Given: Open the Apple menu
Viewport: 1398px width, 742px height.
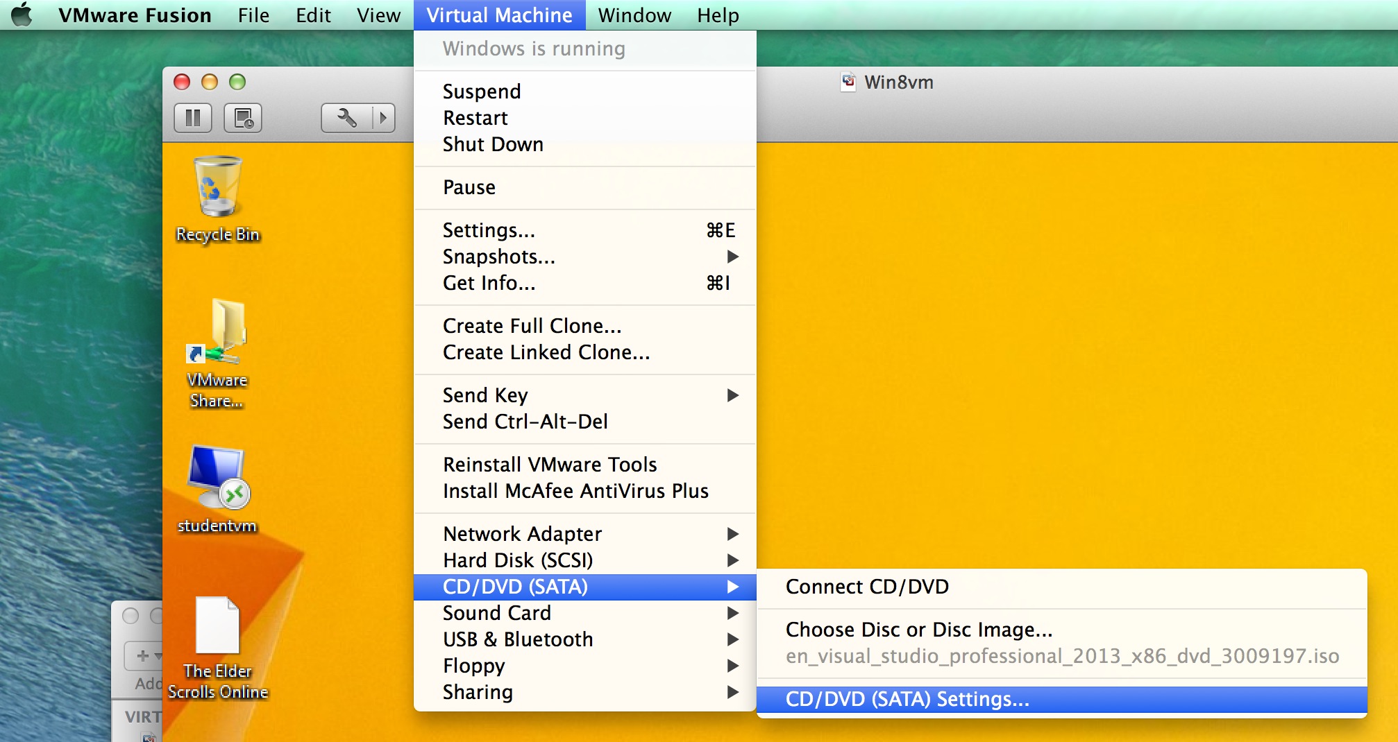Looking at the screenshot, I should (x=22, y=15).
